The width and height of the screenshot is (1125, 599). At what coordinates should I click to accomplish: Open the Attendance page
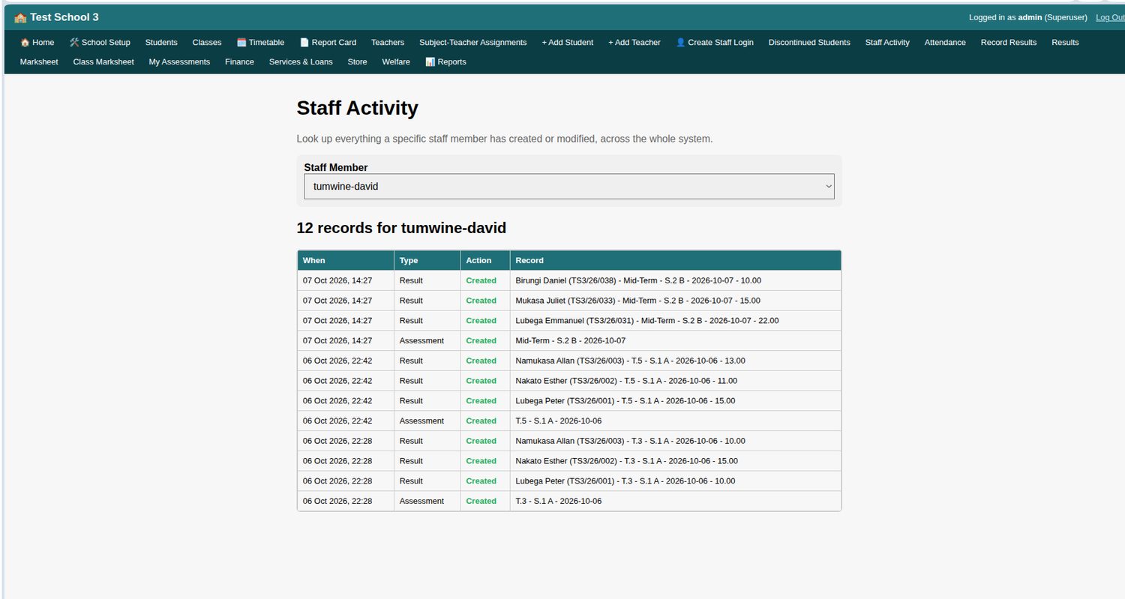click(945, 43)
